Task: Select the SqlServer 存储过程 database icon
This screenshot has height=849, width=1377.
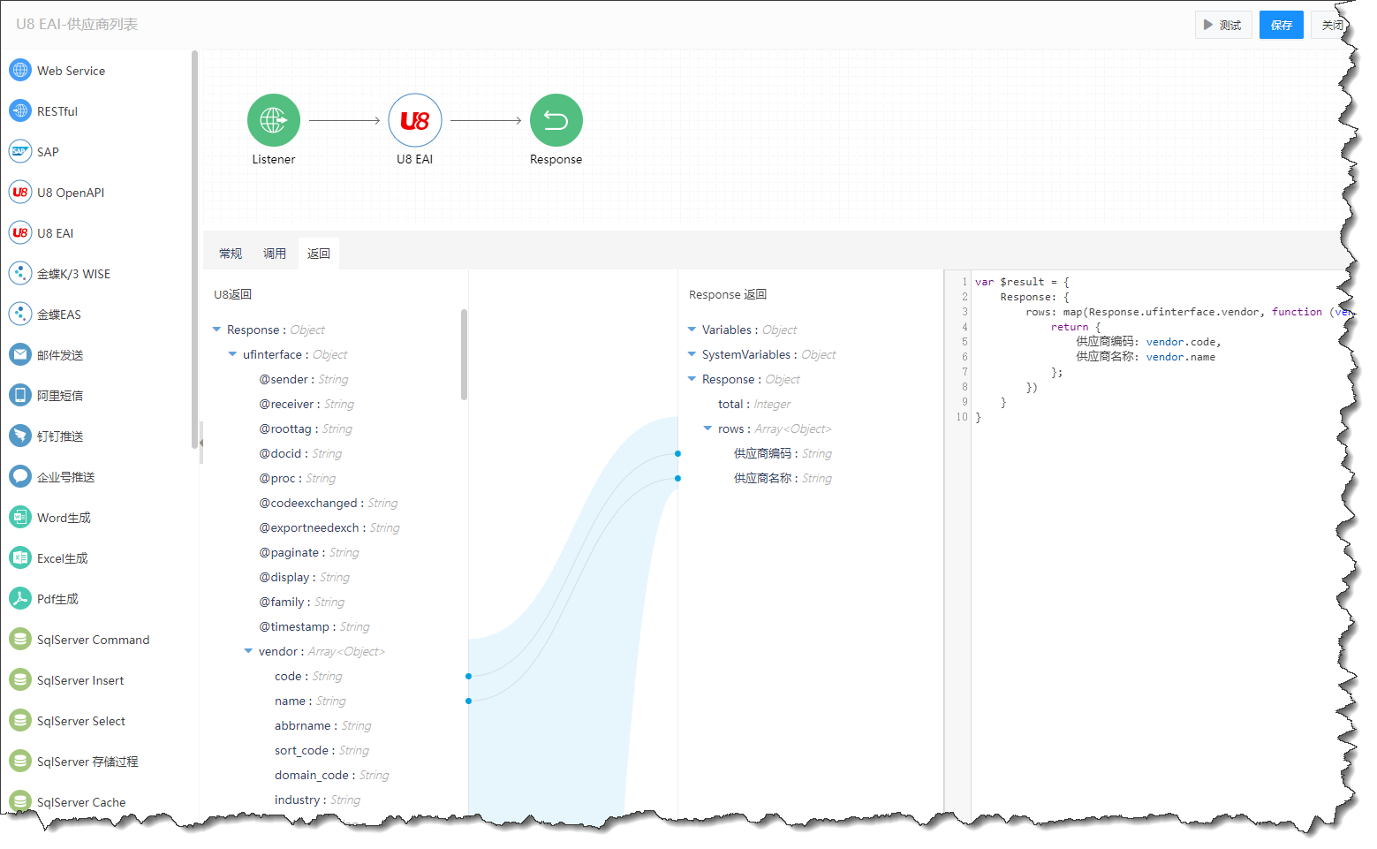Action: click(20, 761)
